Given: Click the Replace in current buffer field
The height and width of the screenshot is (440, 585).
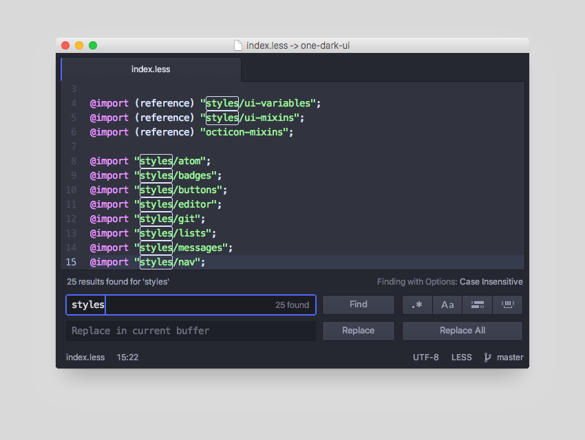Looking at the screenshot, I should click(190, 331).
